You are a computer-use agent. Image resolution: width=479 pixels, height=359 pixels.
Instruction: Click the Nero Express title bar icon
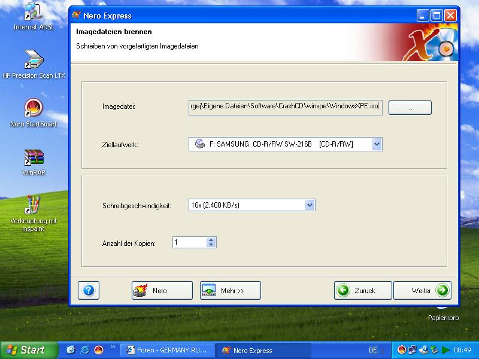tap(77, 16)
